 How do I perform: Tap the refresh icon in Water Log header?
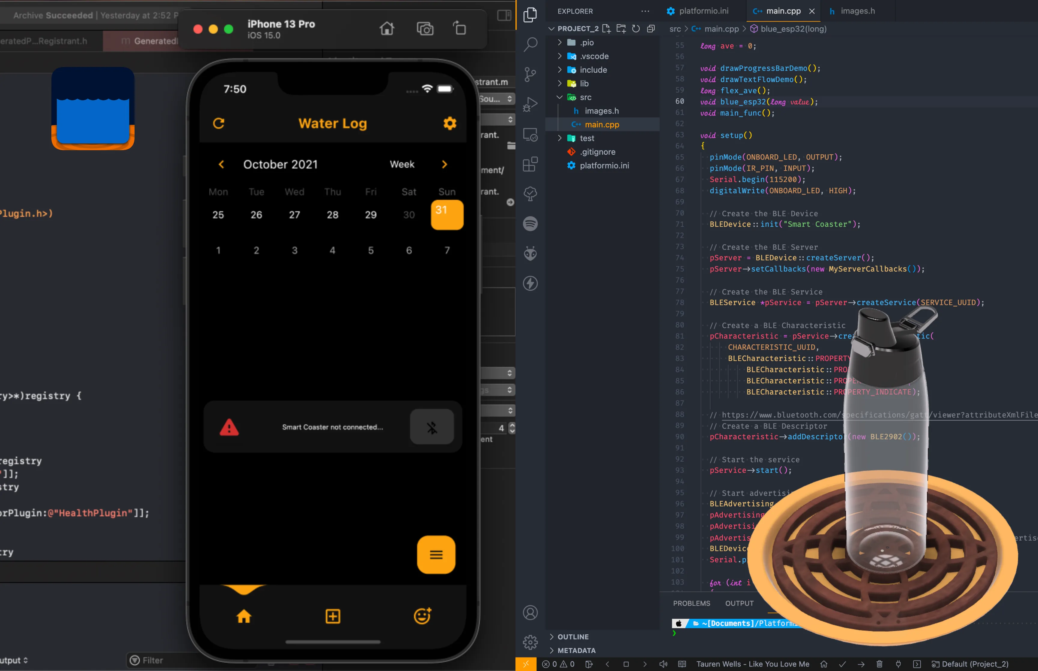coord(219,124)
